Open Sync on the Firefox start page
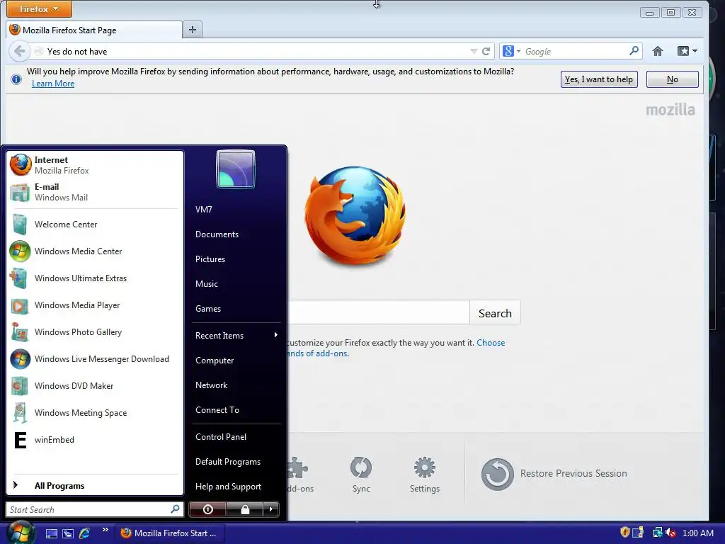This screenshot has height=544, width=725. click(x=361, y=475)
